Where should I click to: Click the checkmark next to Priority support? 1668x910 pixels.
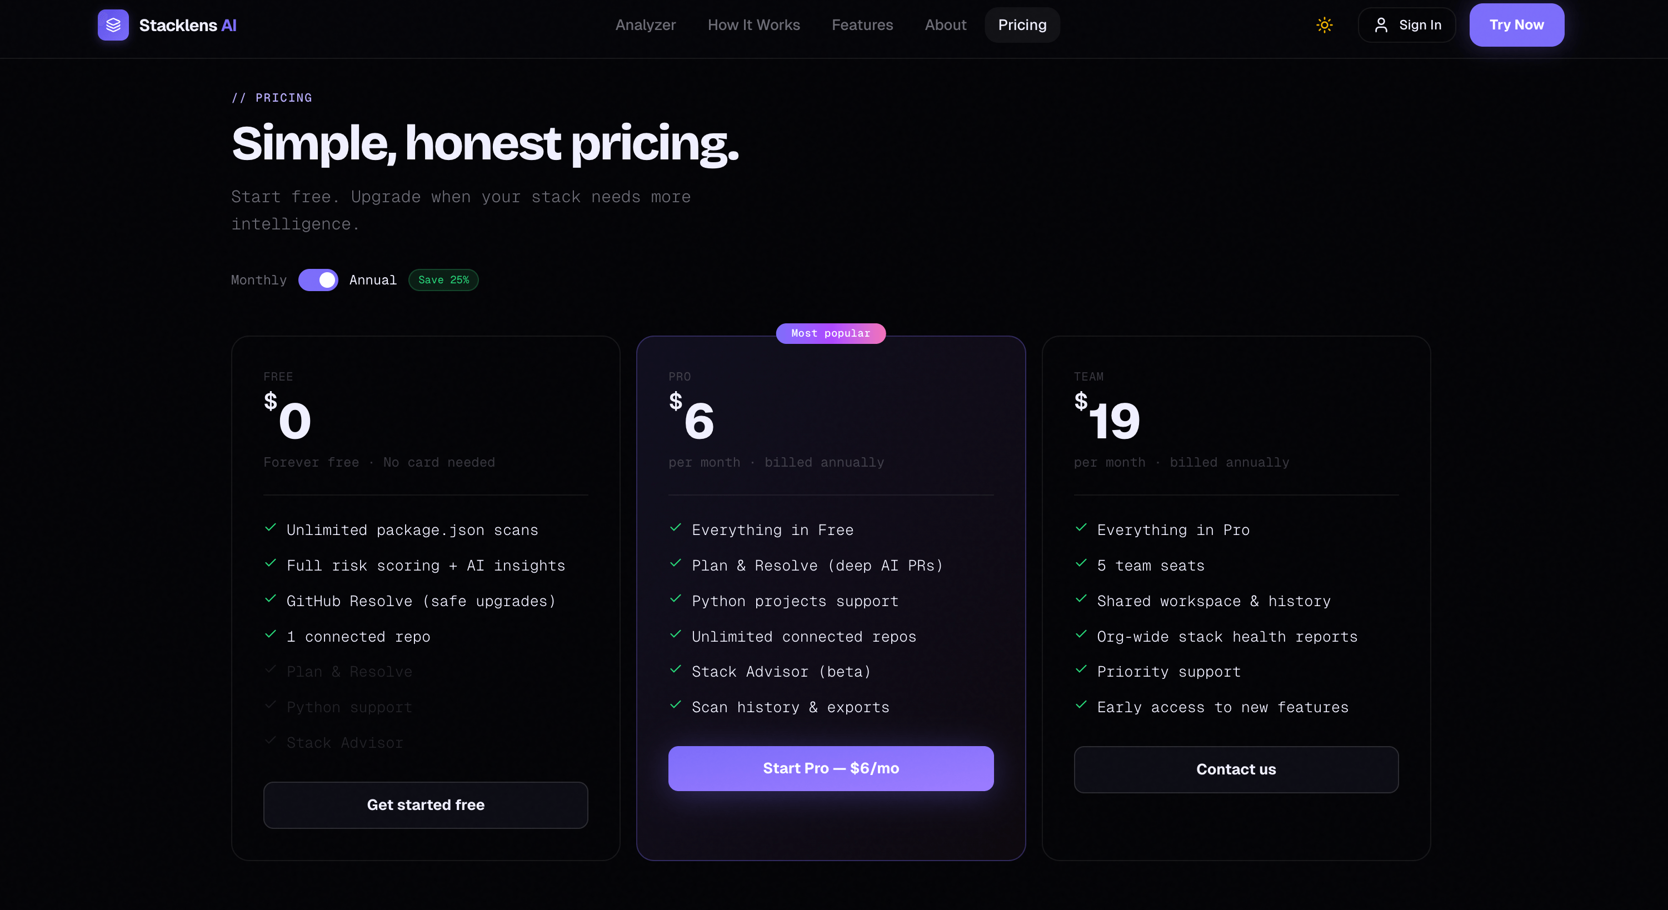coord(1081,670)
